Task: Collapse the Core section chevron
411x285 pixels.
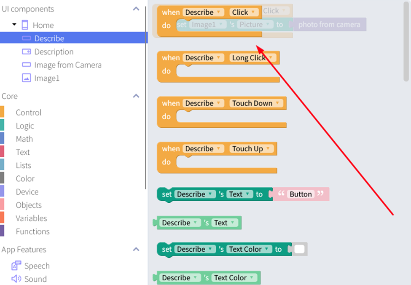Action: (x=136, y=96)
